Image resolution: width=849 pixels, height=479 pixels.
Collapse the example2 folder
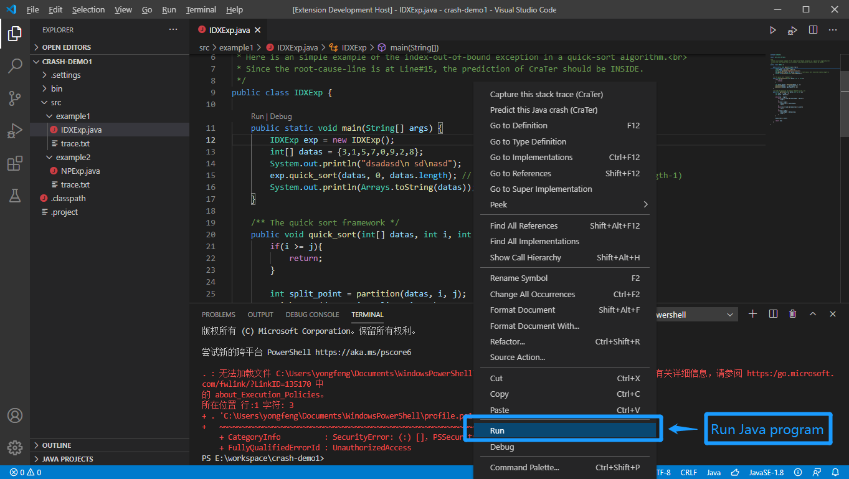click(x=110, y=157)
